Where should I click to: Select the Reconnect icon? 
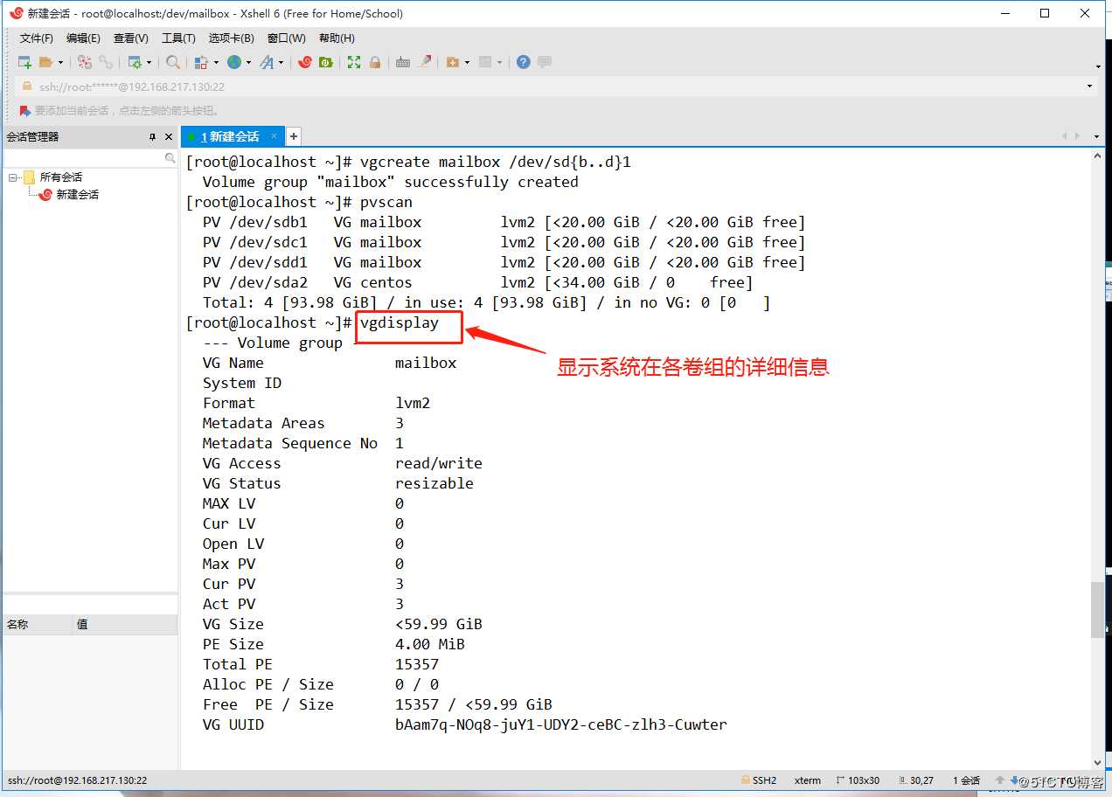[105, 62]
